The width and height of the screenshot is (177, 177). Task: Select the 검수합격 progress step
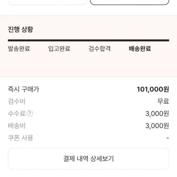click(x=100, y=49)
